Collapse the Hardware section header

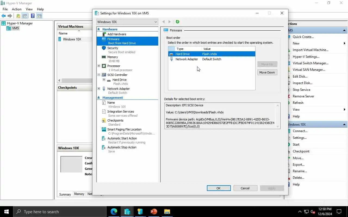[99, 29]
